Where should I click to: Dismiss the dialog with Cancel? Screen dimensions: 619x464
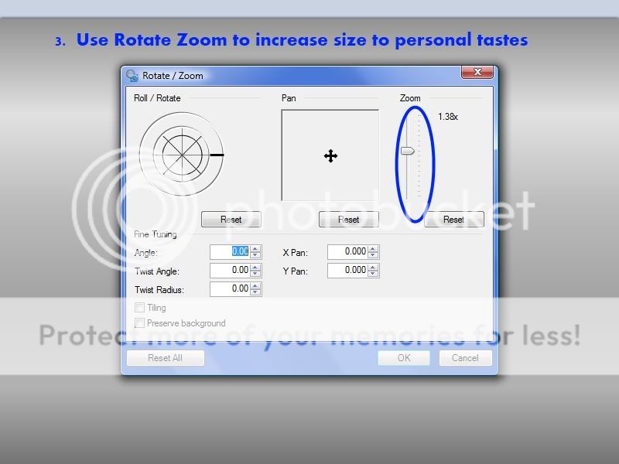click(x=465, y=358)
